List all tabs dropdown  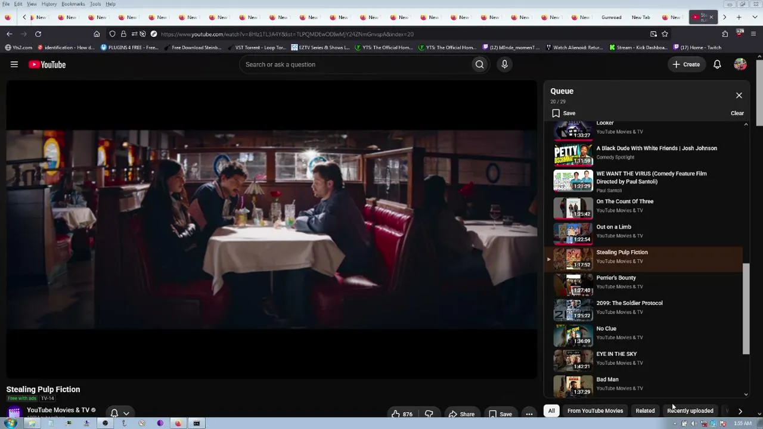pyautogui.click(x=753, y=17)
